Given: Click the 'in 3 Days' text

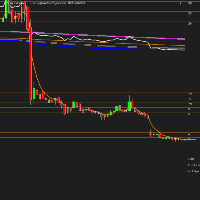Looking at the screenshot, I should coord(193,171).
